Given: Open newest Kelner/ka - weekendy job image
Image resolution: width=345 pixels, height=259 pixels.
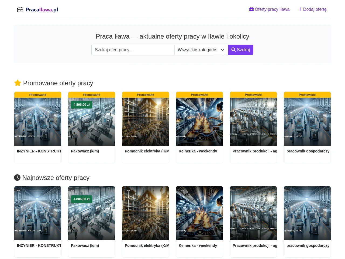Looking at the screenshot, I should pos(199,213).
